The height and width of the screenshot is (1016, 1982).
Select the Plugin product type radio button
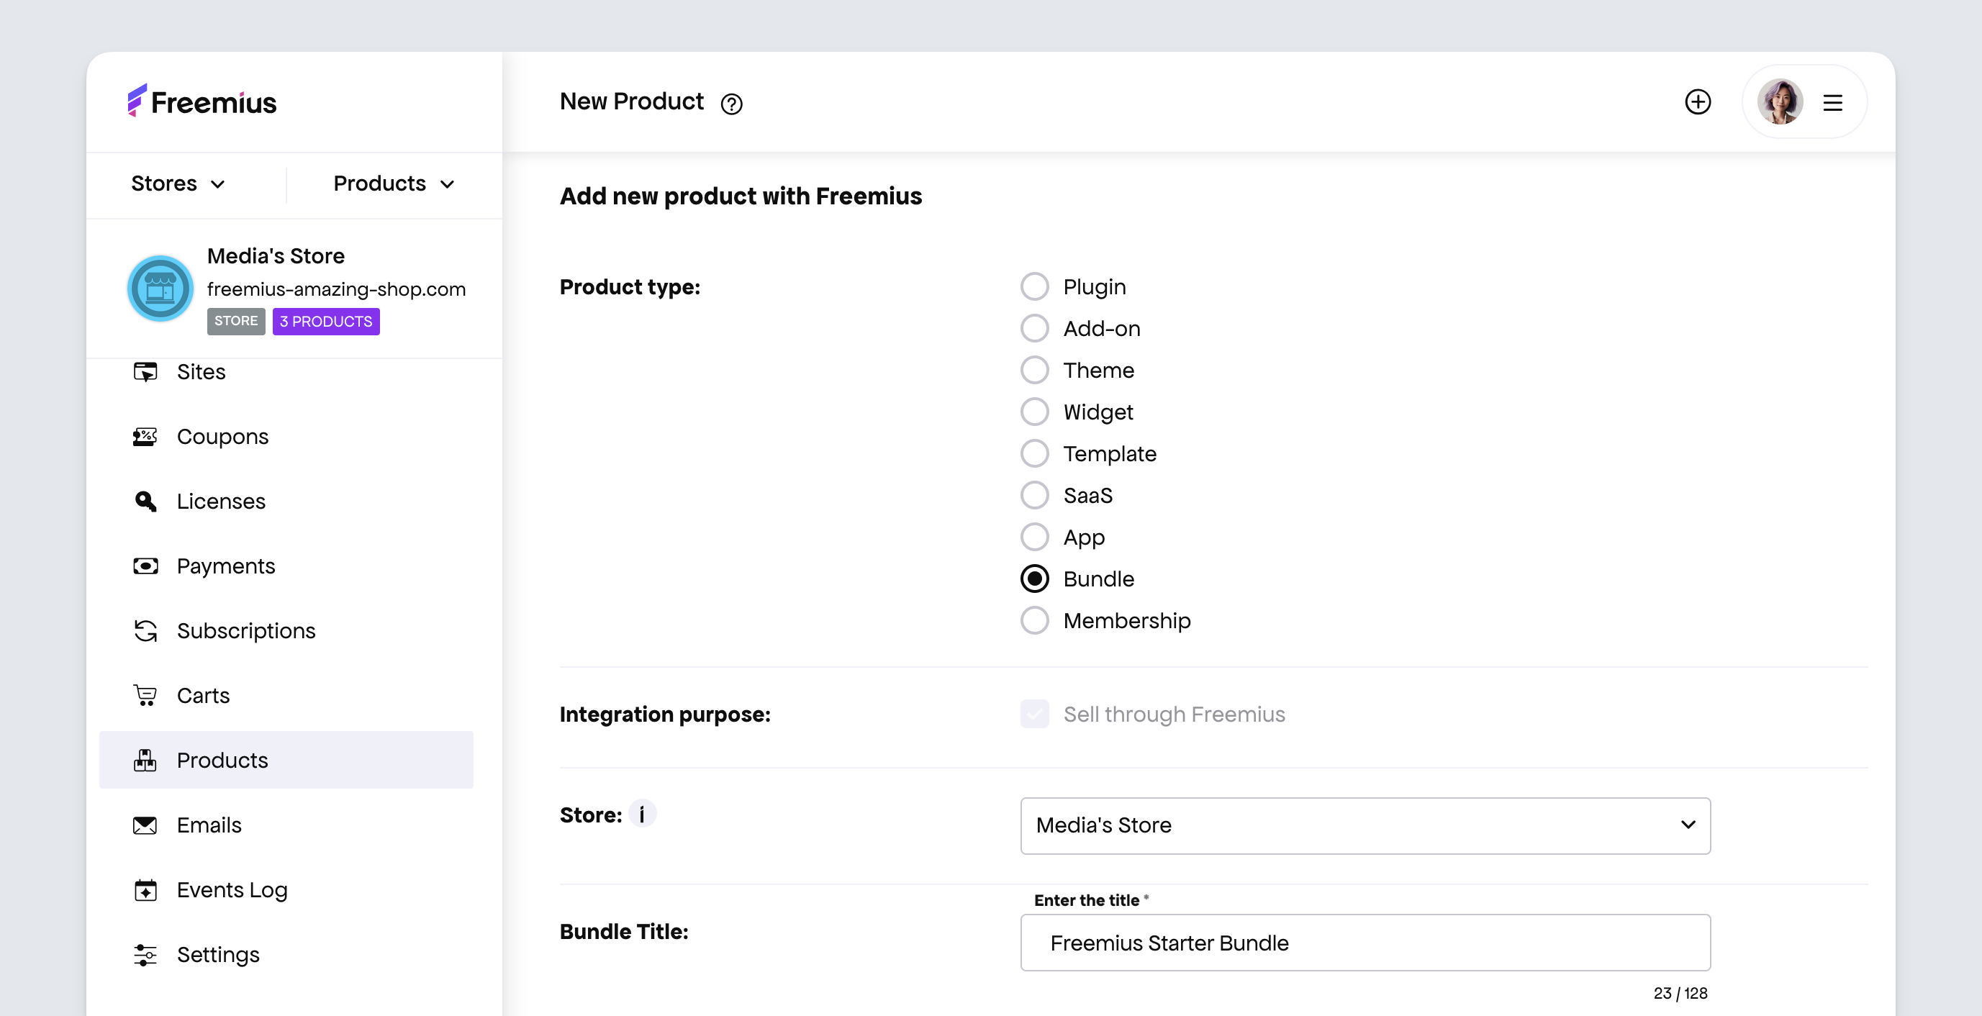[x=1035, y=286]
